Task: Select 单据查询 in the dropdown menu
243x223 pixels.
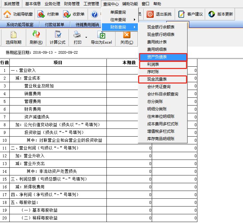Action: (120, 12)
